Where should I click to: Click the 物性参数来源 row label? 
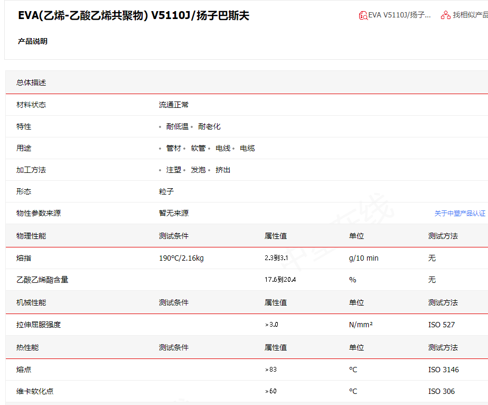[x=39, y=213]
